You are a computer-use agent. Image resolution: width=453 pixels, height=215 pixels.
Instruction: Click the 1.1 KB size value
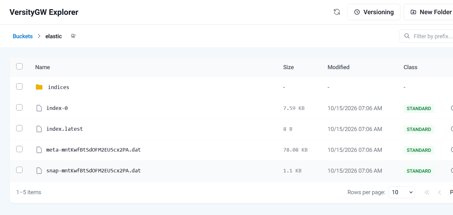point(292,170)
